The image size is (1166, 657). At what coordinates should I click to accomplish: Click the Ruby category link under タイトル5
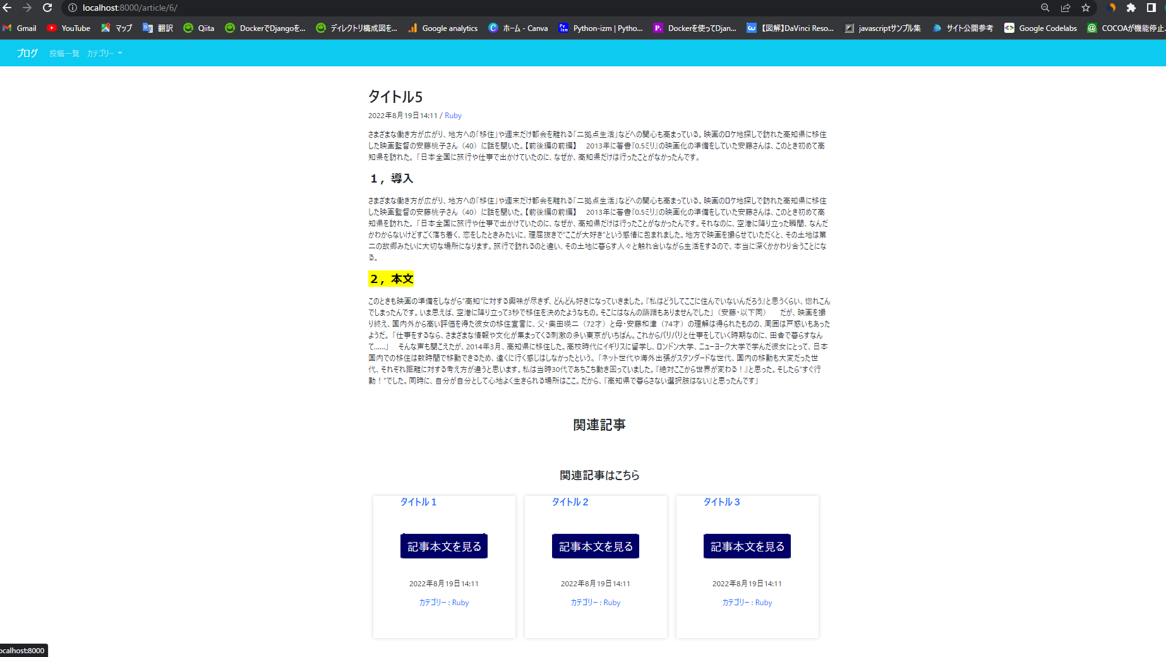tap(453, 116)
